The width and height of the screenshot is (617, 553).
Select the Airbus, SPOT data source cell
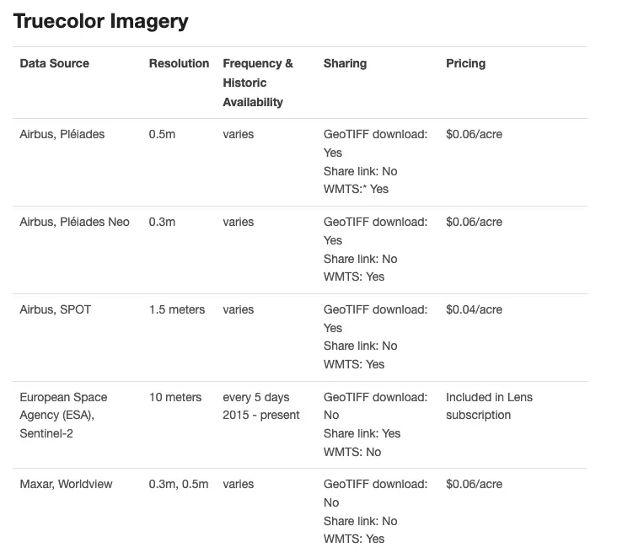56,309
